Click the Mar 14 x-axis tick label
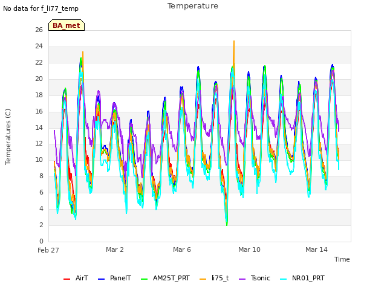This screenshot has width=387, height=290. (x=316, y=250)
